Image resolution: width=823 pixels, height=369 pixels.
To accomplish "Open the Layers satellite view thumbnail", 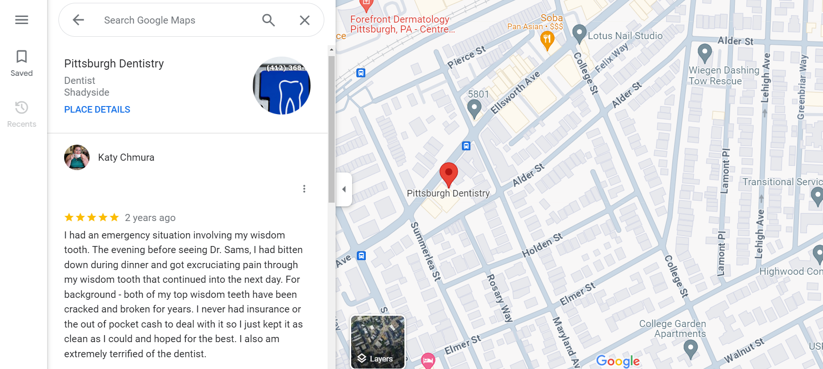I will (x=378, y=342).
